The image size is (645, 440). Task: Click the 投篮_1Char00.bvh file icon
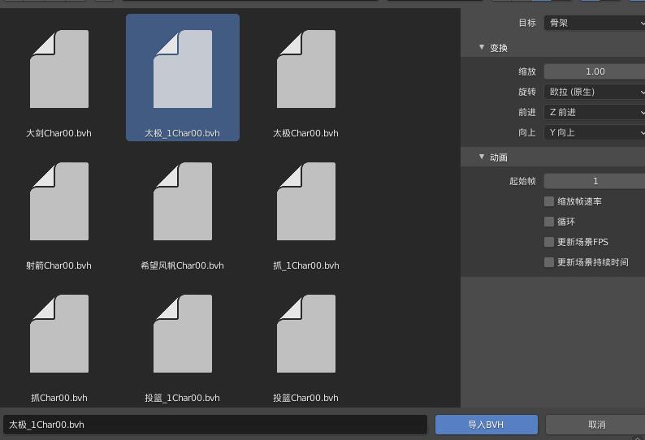183,334
